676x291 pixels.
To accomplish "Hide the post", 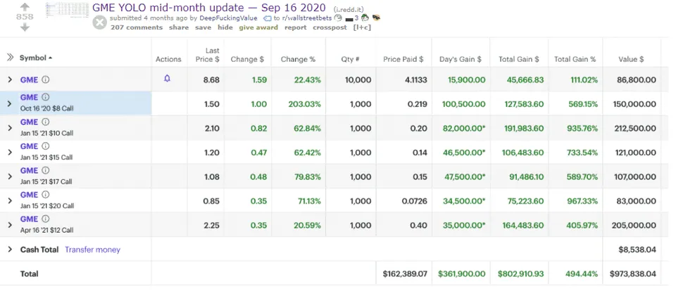I will pos(225,27).
